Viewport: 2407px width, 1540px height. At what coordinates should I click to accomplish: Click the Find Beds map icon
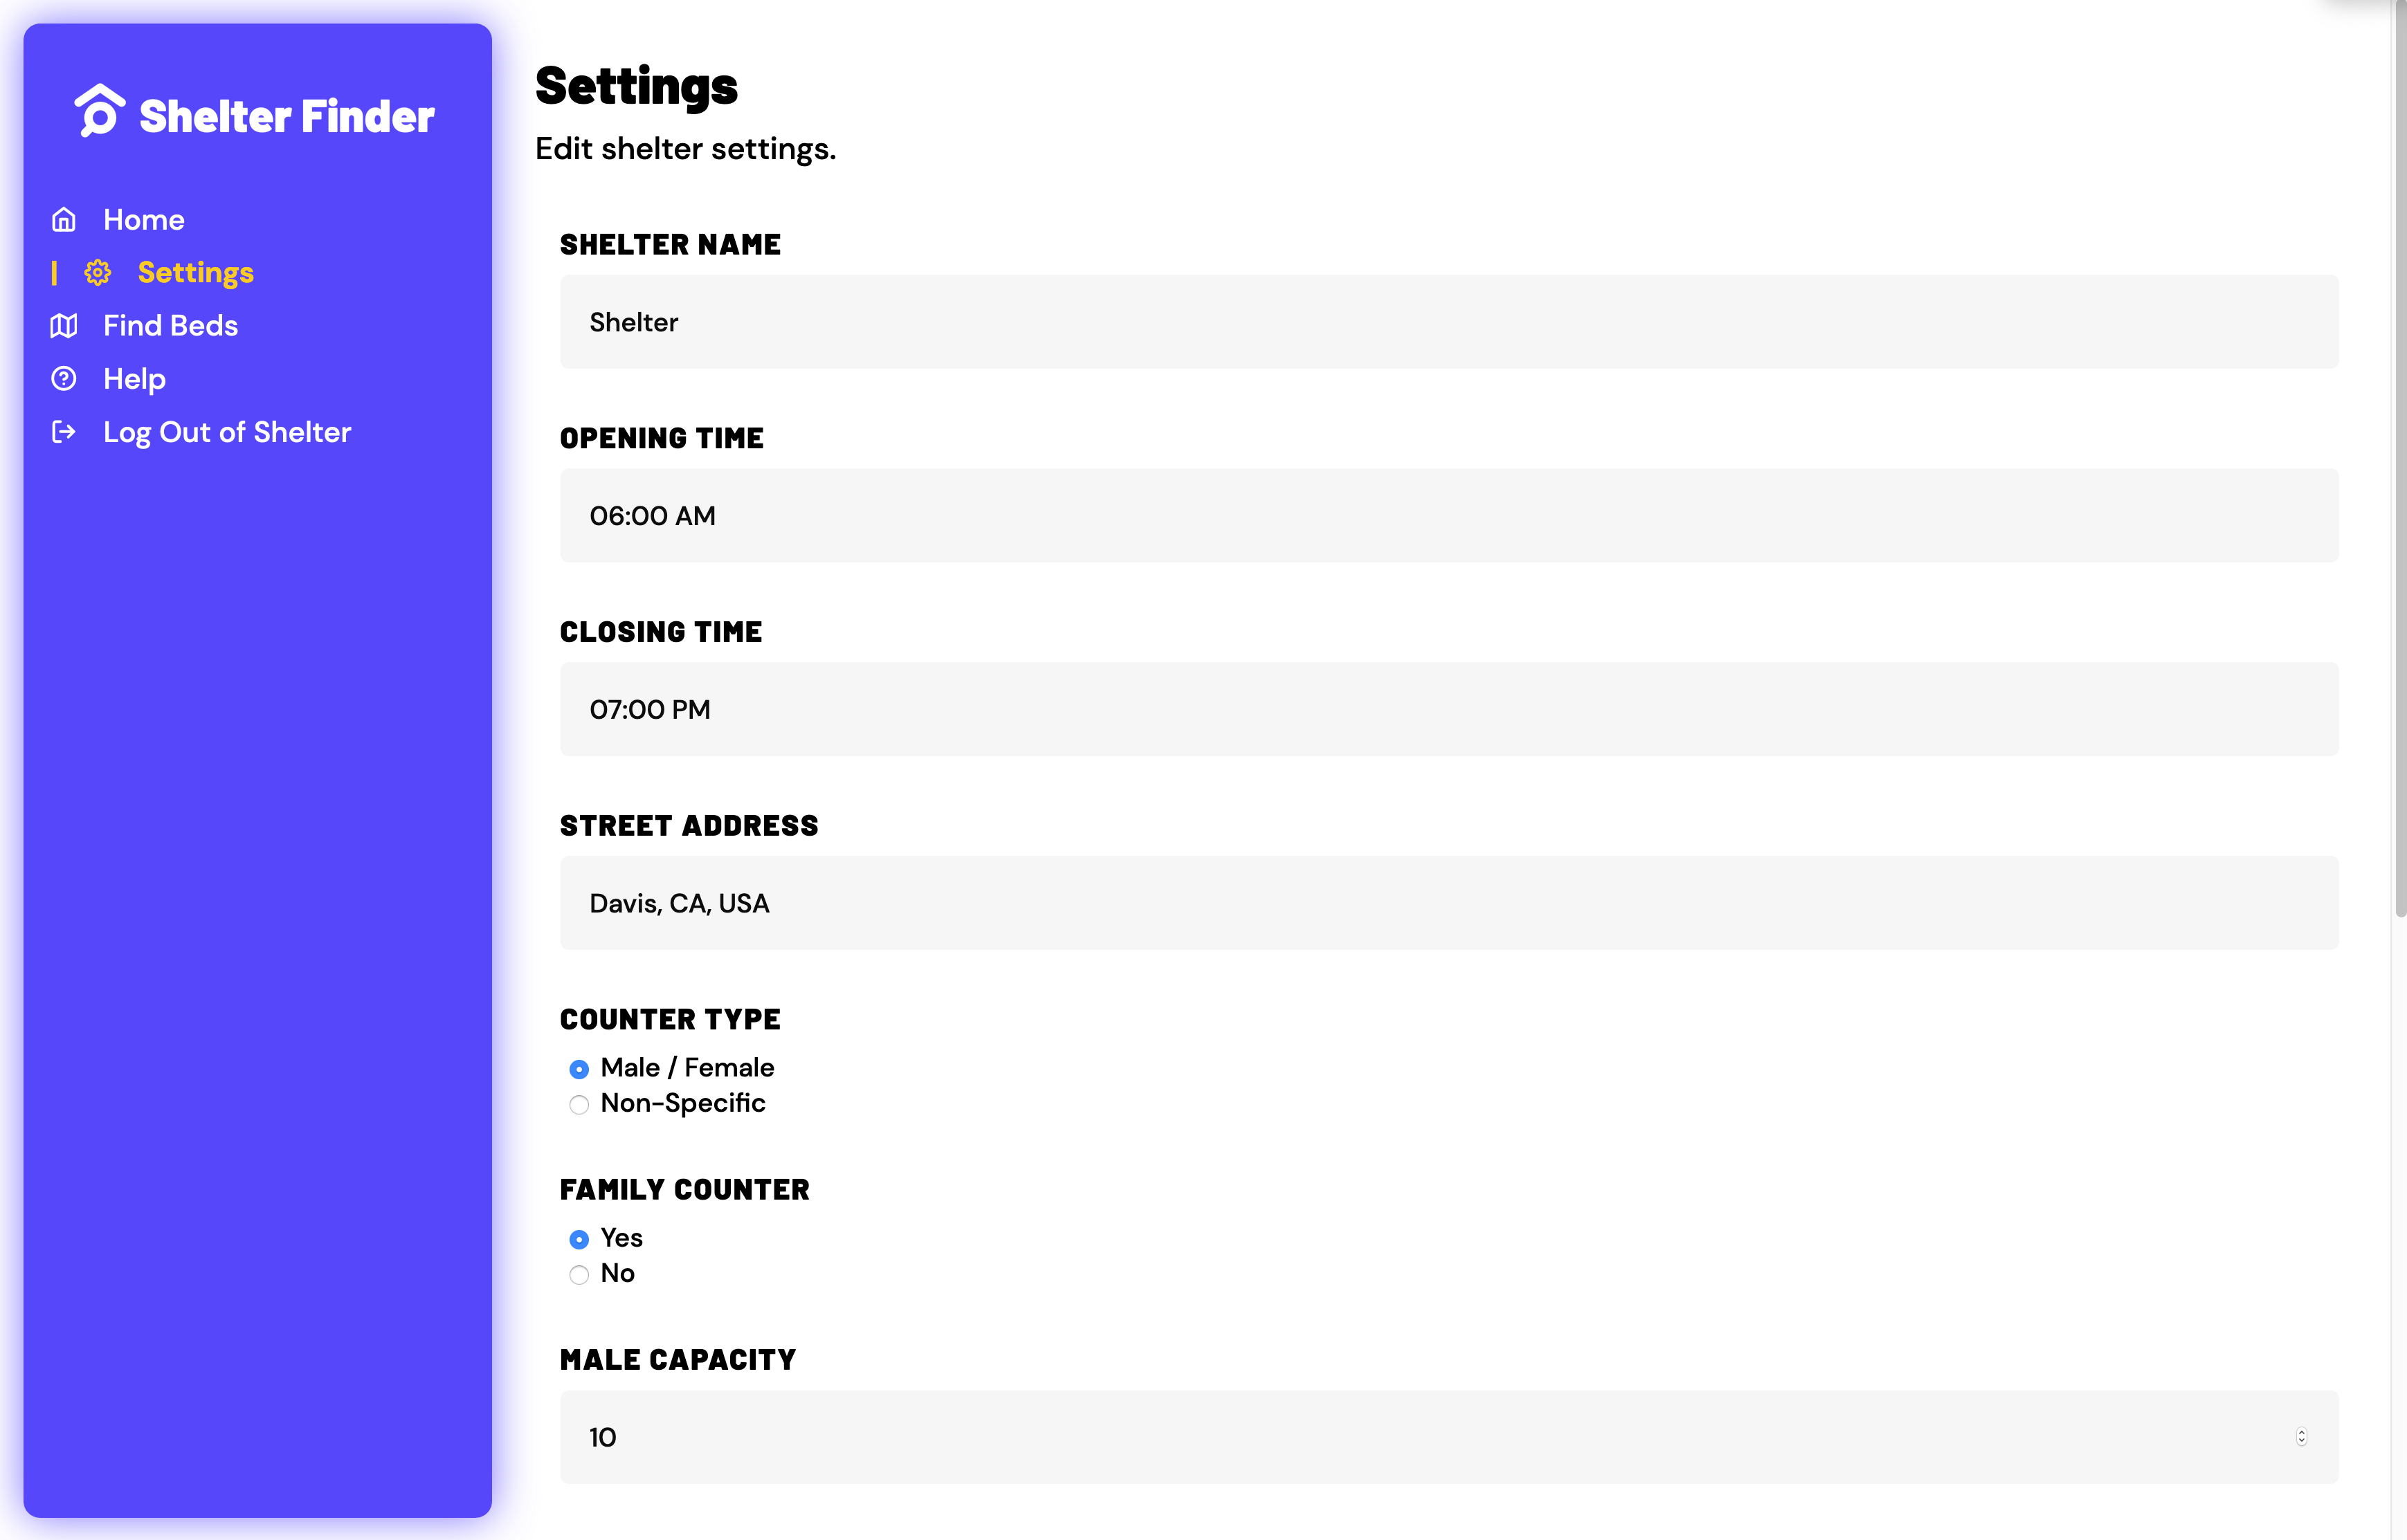pos(64,325)
